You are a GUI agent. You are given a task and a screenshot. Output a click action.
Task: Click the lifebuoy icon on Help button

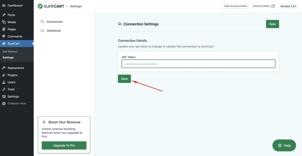tap(280, 145)
